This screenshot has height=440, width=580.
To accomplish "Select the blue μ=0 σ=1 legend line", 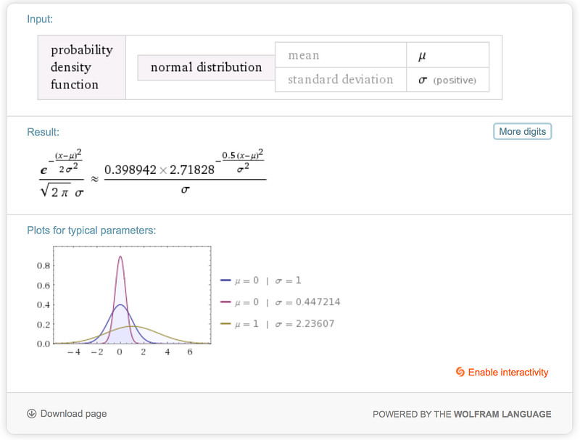I will coord(225,281).
